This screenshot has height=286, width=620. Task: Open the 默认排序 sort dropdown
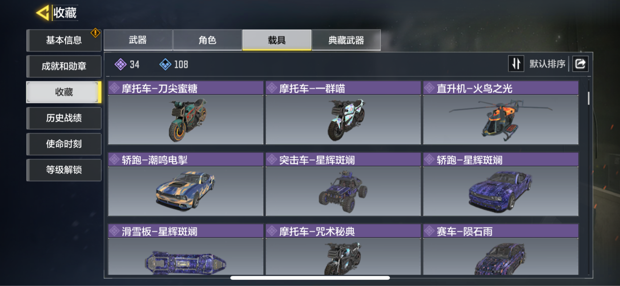[x=547, y=64]
